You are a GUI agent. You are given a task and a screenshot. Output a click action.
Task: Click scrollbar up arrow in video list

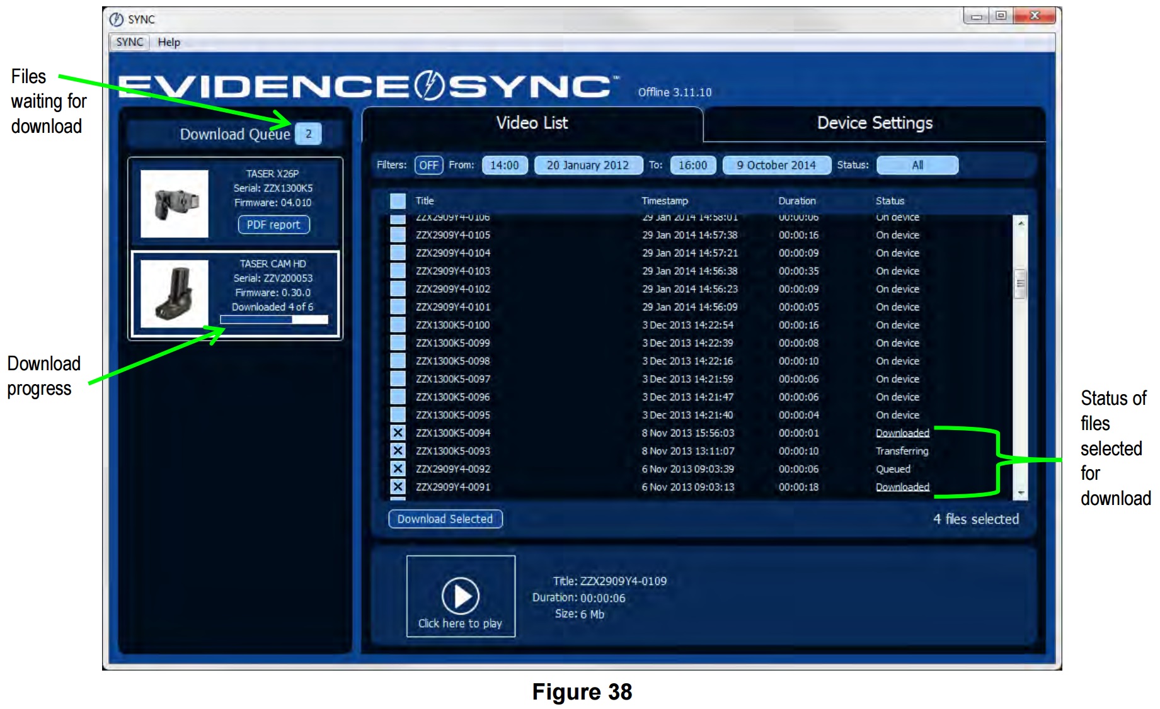click(1020, 224)
